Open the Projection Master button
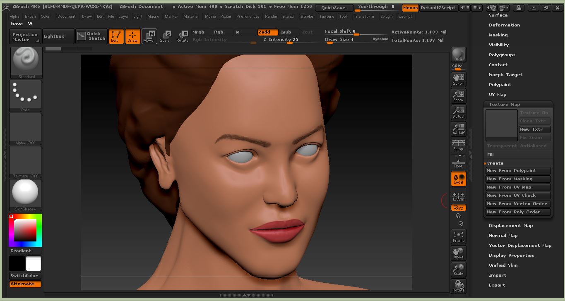The height and width of the screenshot is (301, 565). click(25, 37)
